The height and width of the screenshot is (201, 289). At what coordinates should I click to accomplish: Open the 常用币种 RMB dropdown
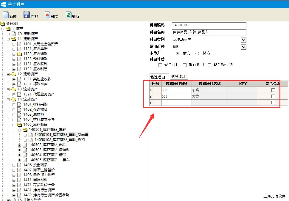tap(243, 47)
